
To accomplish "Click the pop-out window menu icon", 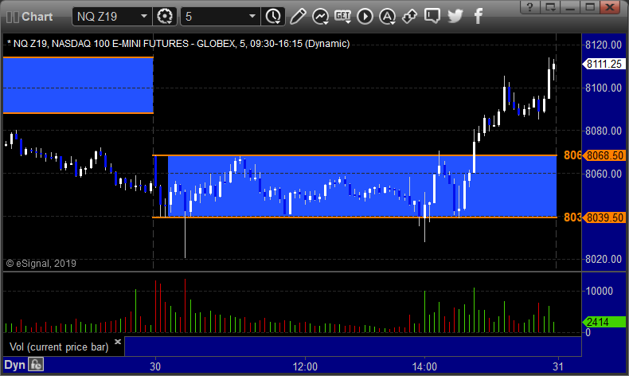I will click(x=550, y=7).
